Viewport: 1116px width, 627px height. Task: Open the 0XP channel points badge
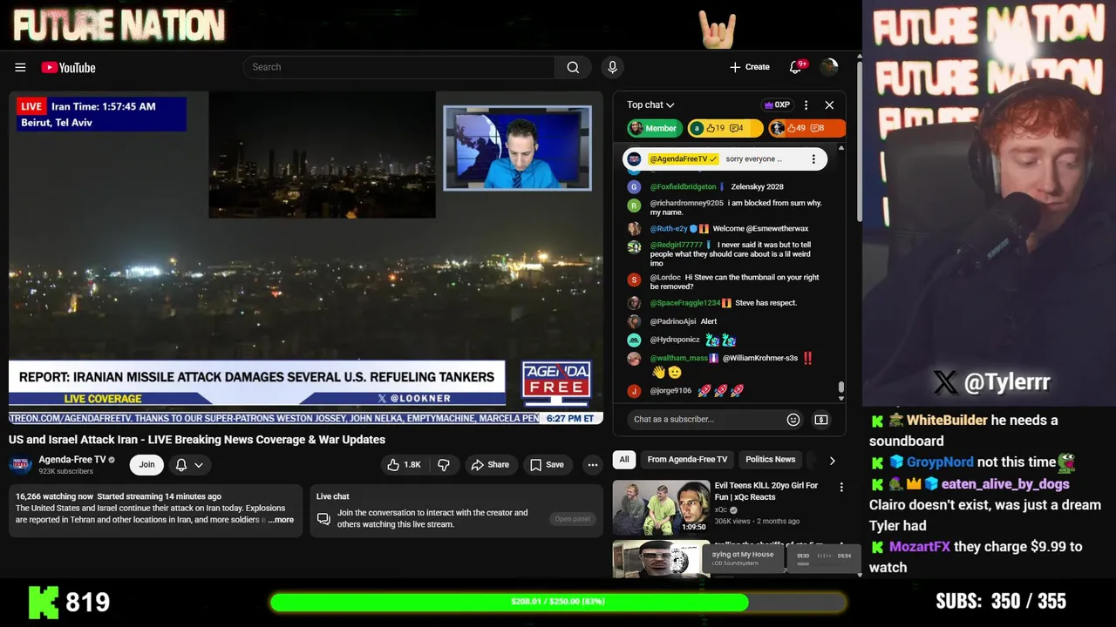pyautogui.click(x=777, y=104)
